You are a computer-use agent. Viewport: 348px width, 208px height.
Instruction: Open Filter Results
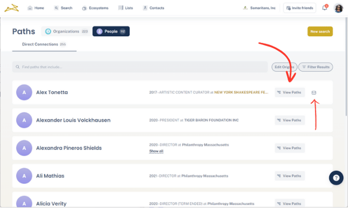[x=315, y=67]
